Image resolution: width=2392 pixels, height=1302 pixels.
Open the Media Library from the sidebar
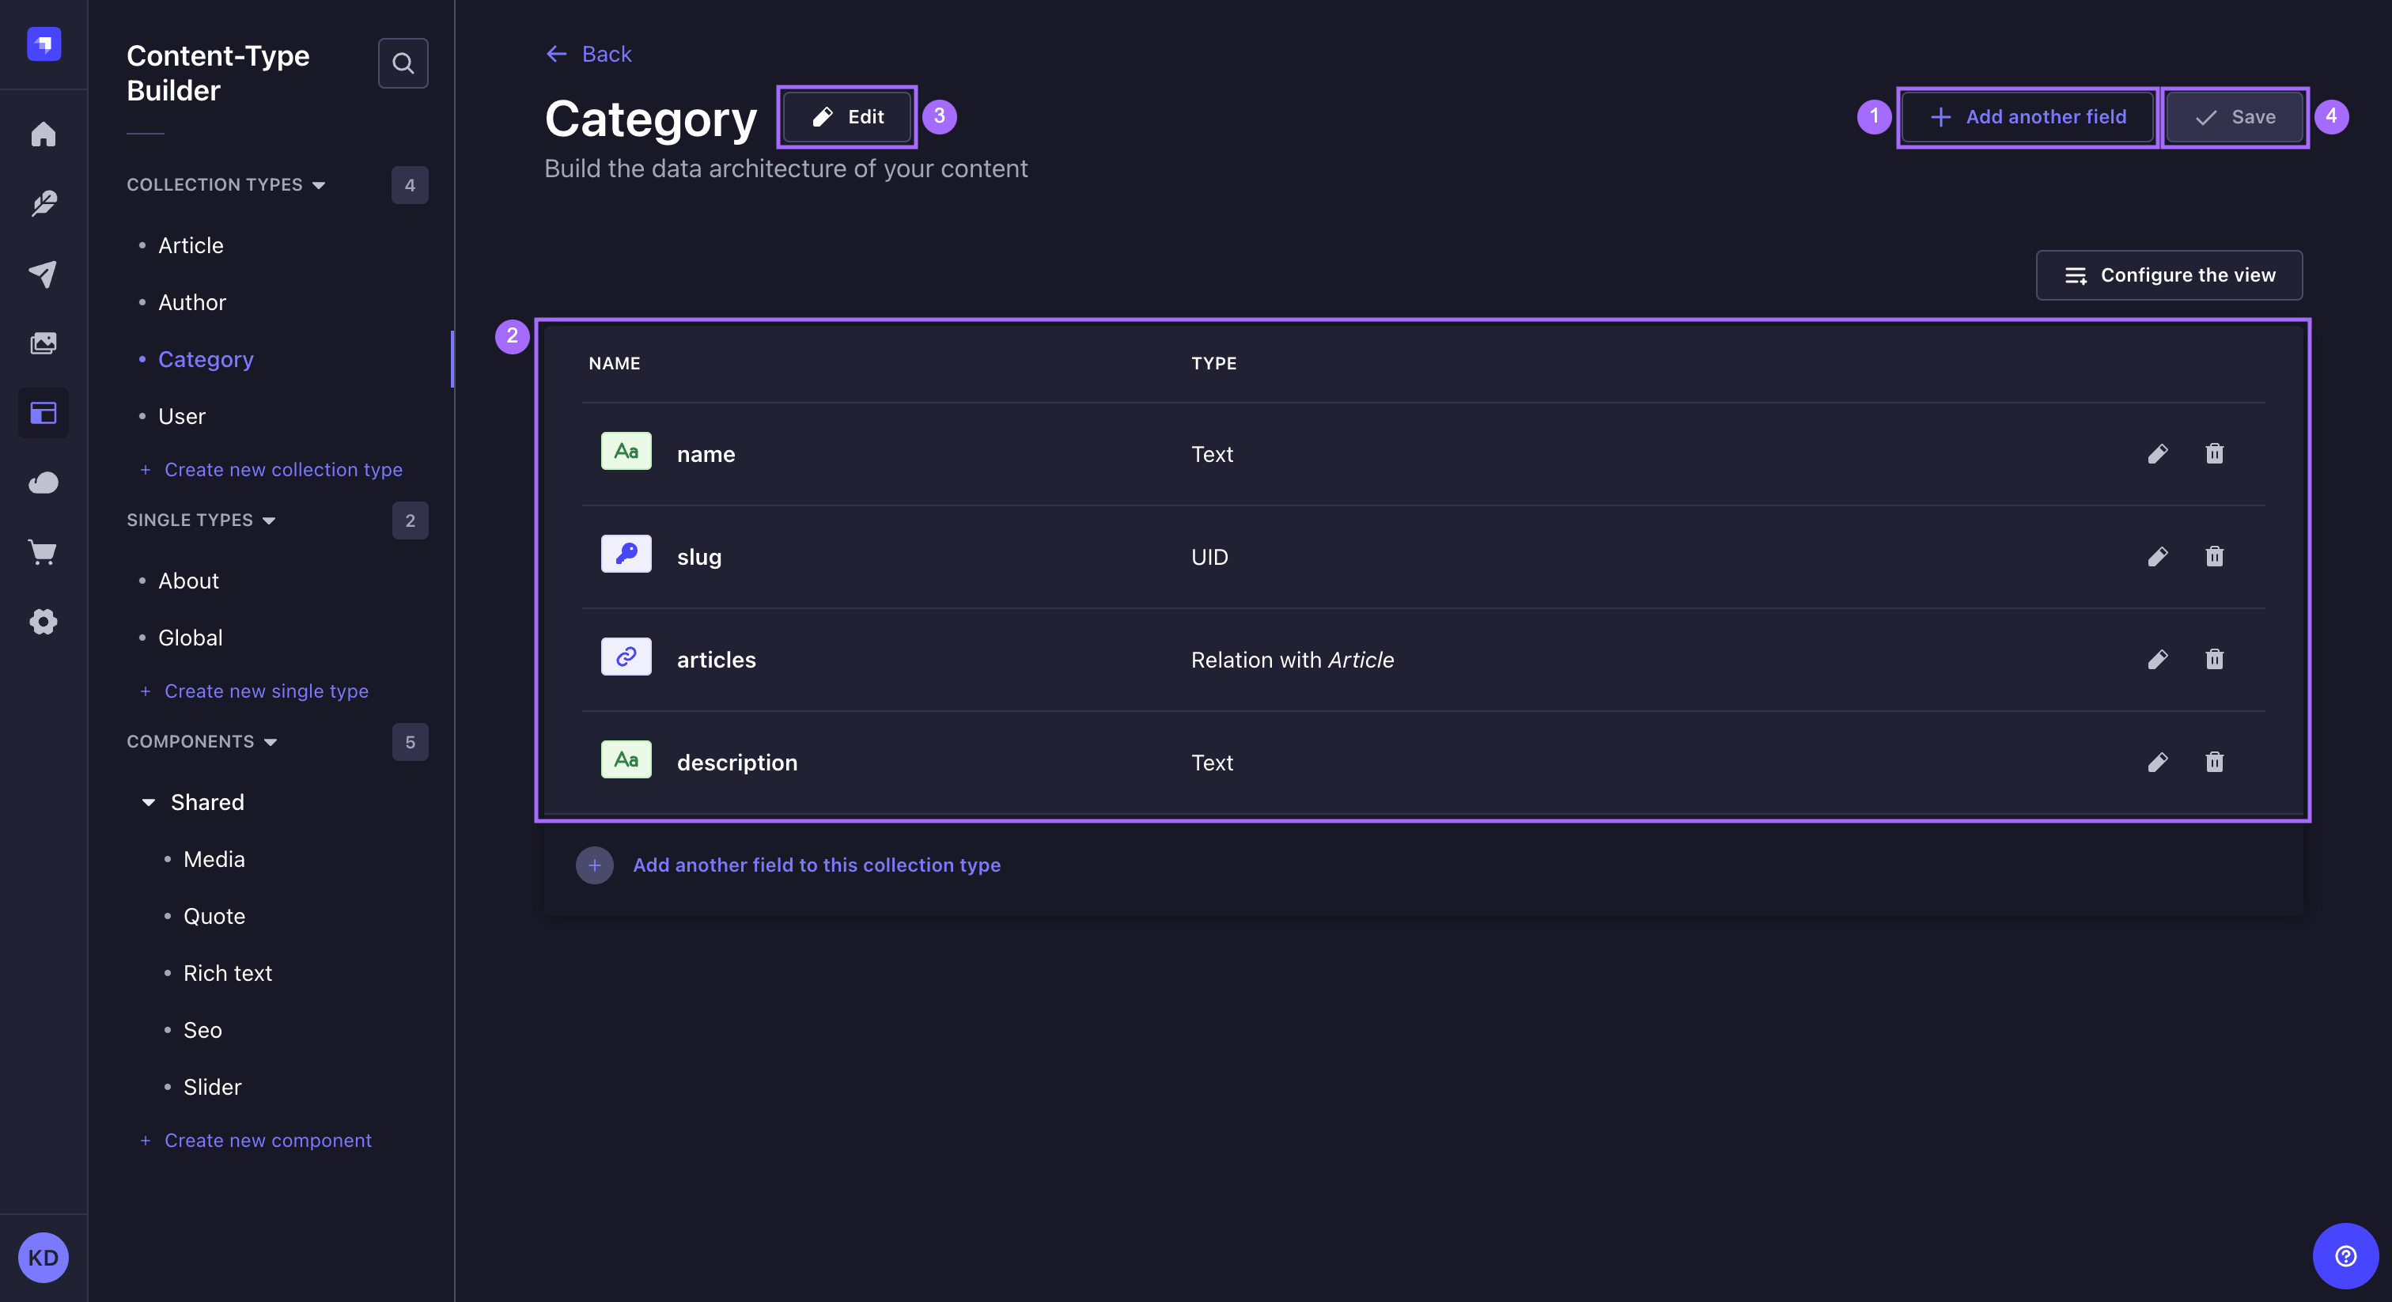tap(44, 343)
